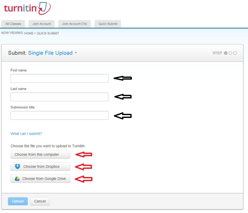Click Choose from Dropbox button
Screen dimensions: 248x213
coord(40,166)
